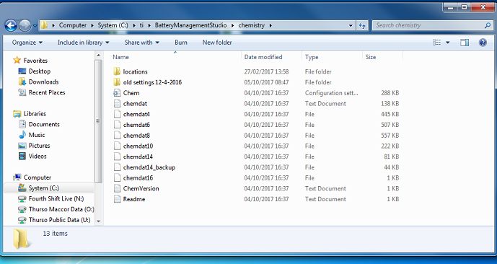
Task: Select Libraries in the navigation pane
Action: click(x=35, y=114)
